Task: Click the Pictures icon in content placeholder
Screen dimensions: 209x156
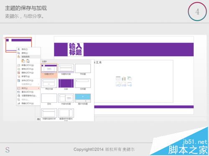Action: coord(118,84)
